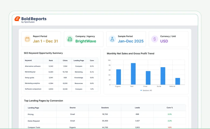Select the Setup guide keyword row
This screenshot has height=129, width=210.
(x=61, y=77)
